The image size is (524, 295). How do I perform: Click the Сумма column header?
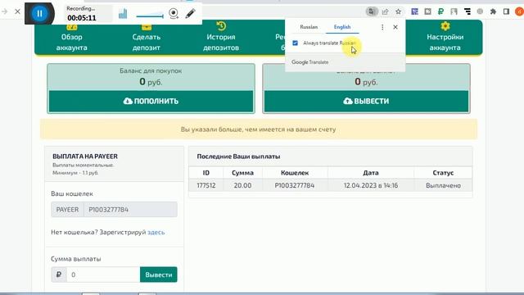(x=242, y=173)
